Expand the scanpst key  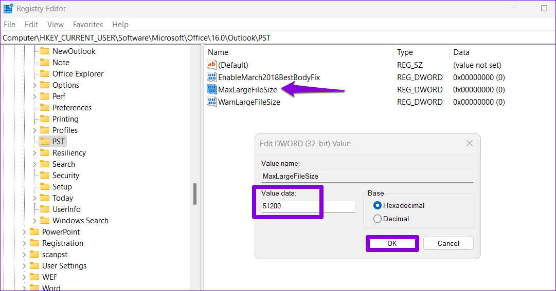coord(24,255)
